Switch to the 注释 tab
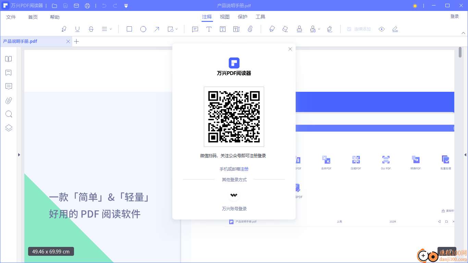The width and height of the screenshot is (468, 263). click(x=207, y=17)
